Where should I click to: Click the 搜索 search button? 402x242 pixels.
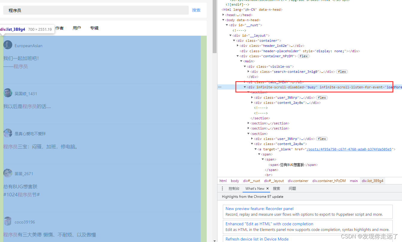coord(196,10)
